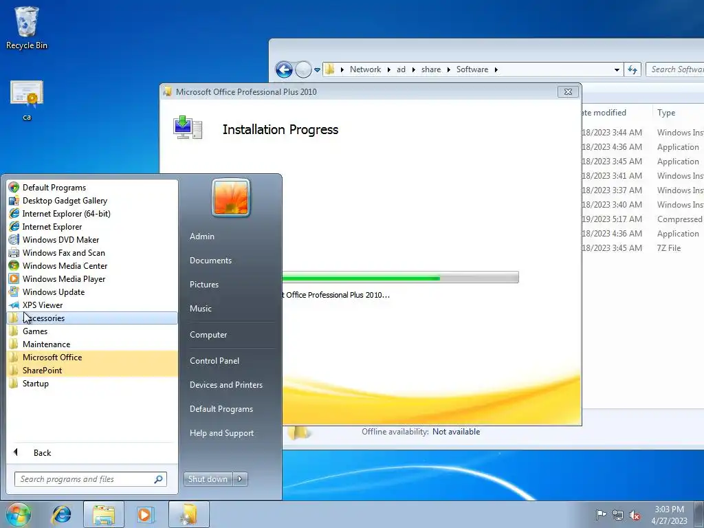Viewport: 704px width, 528px height.
Task: Click Software in the Explorer address path
Action: tap(472, 69)
